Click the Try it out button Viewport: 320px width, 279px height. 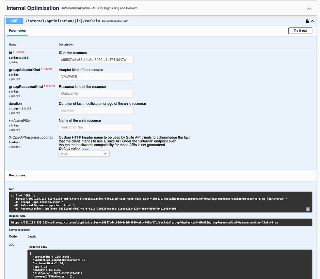(x=300, y=31)
